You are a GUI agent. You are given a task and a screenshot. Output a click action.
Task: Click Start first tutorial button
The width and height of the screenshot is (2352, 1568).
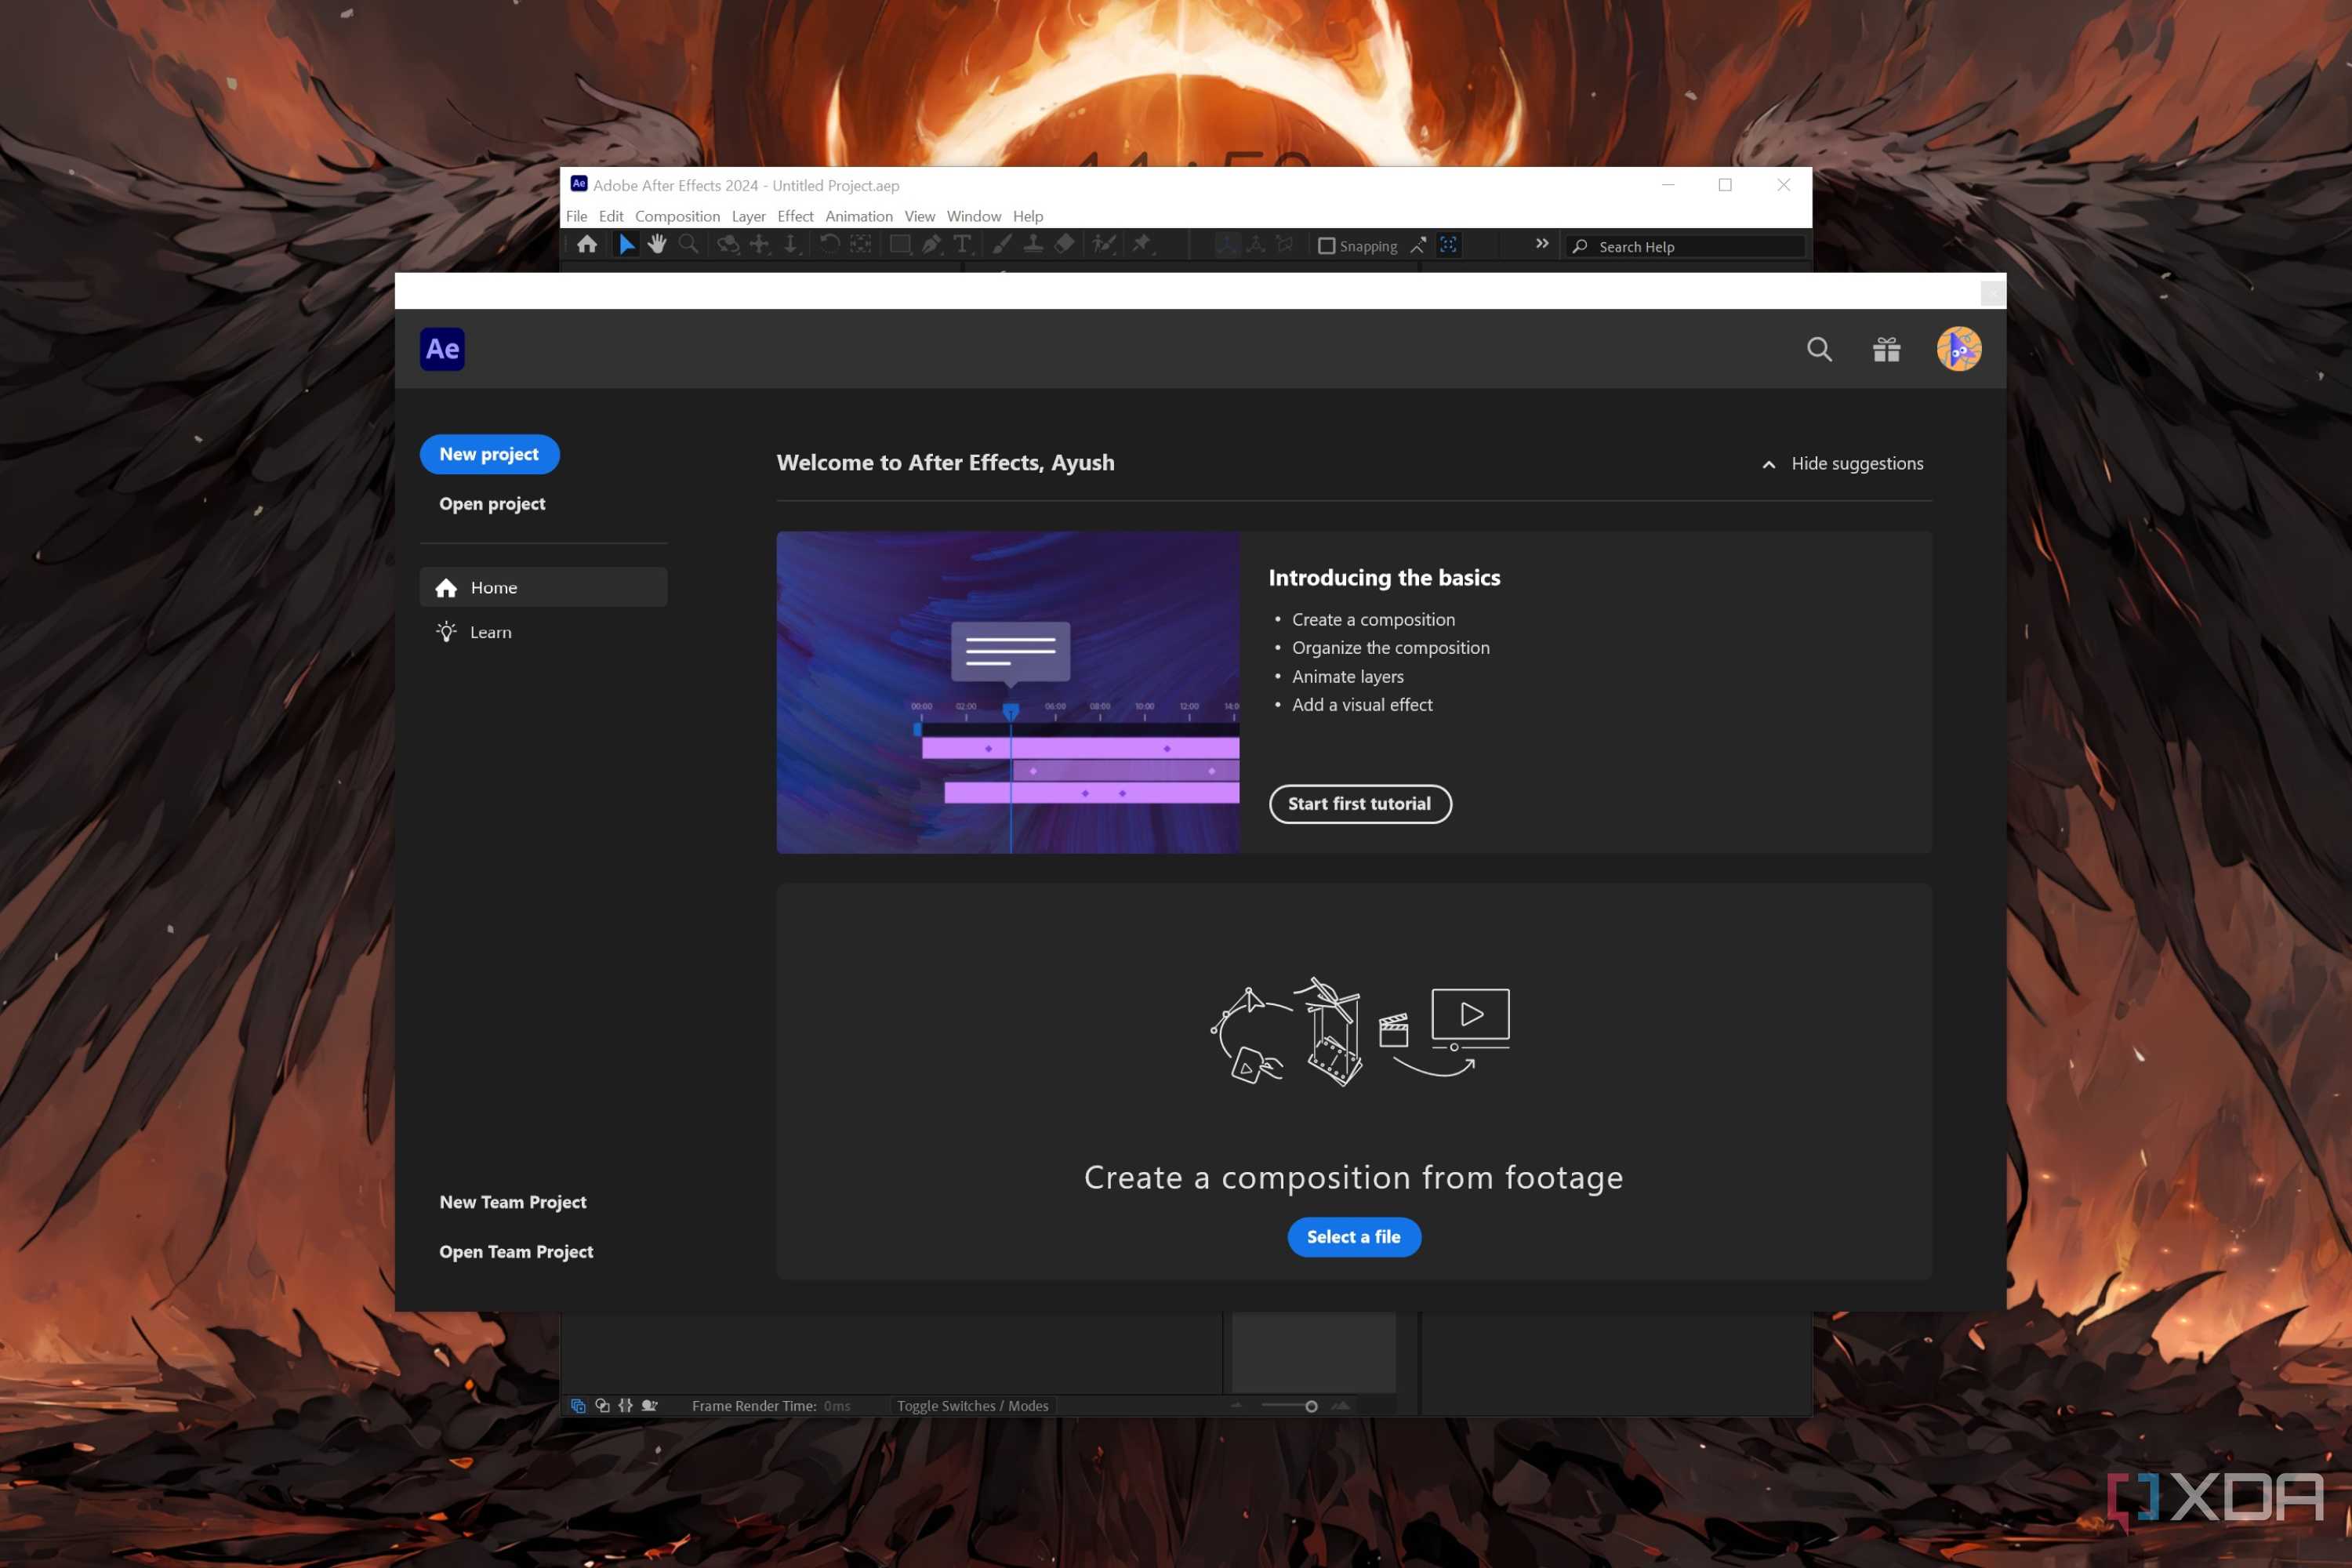1360,804
